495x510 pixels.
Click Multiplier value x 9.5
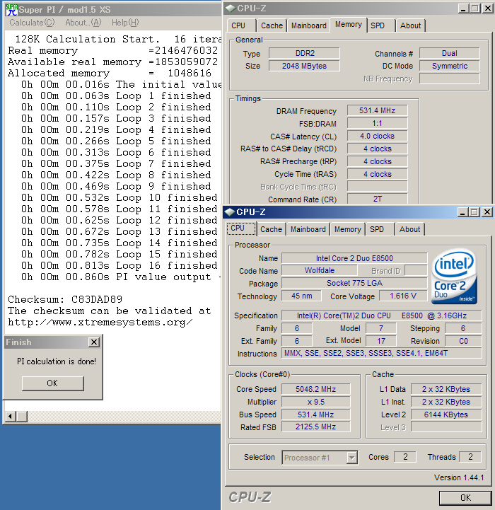(316, 402)
